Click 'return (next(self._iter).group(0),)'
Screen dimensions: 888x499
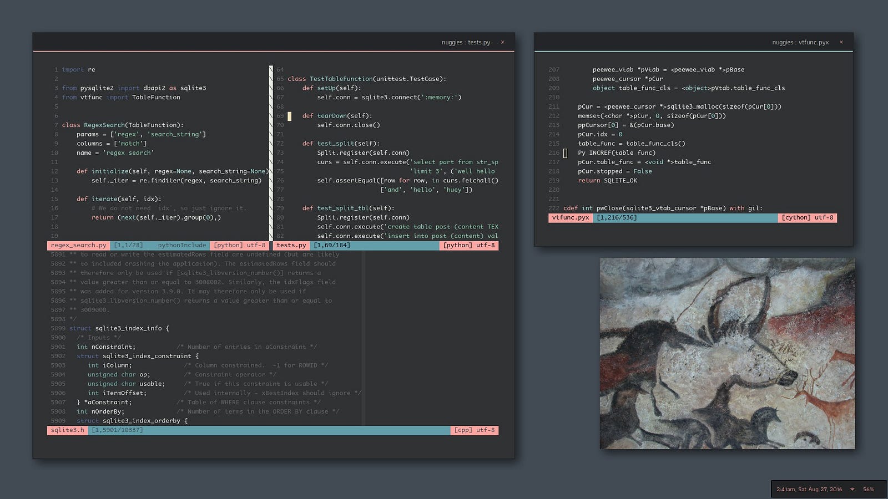(156, 217)
